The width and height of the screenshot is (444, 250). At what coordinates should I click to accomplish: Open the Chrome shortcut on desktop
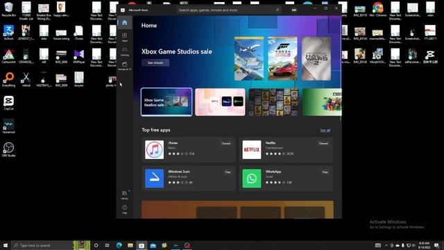click(377, 9)
